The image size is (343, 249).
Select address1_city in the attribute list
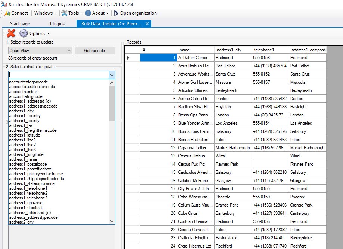(21, 111)
